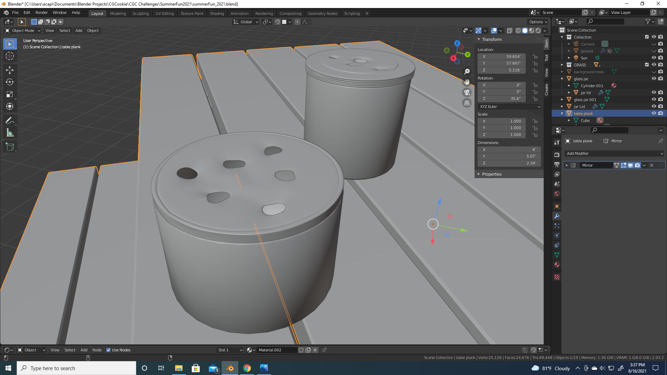Select the Scale tool

point(10,94)
